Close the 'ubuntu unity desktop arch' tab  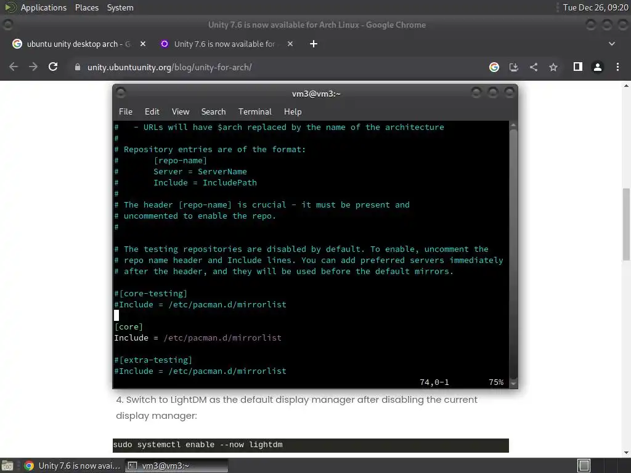point(143,44)
